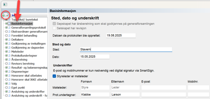Screen dimensions: 210x99
Task: Select Avslutning og underskrift - fo item
Action: click(29, 96)
